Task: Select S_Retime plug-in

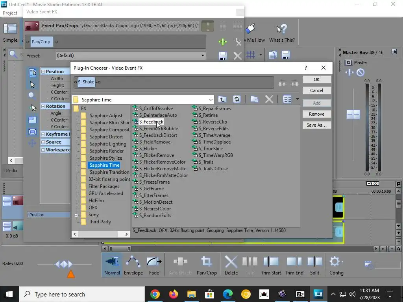Action: pos(208,115)
